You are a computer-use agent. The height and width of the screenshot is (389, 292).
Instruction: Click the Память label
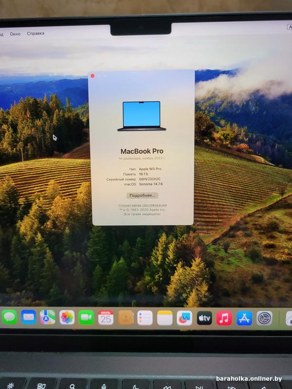[x=129, y=174]
